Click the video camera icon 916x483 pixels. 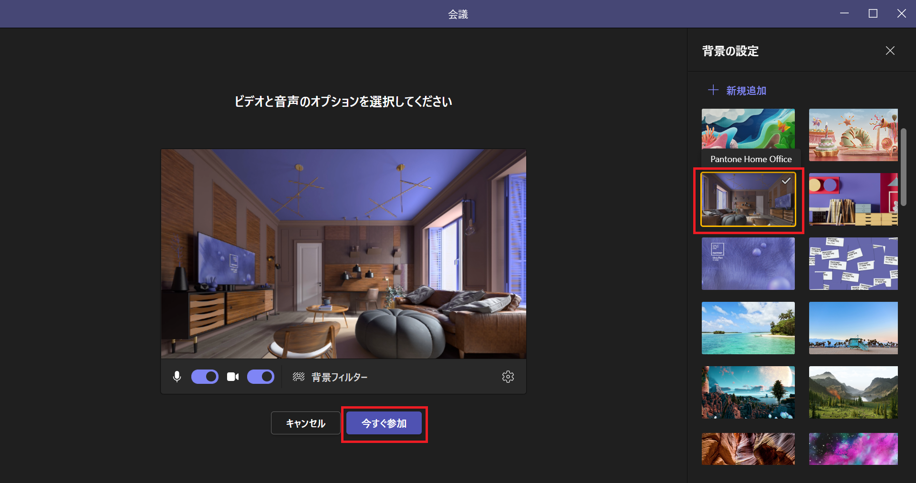click(x=233, y=377)
